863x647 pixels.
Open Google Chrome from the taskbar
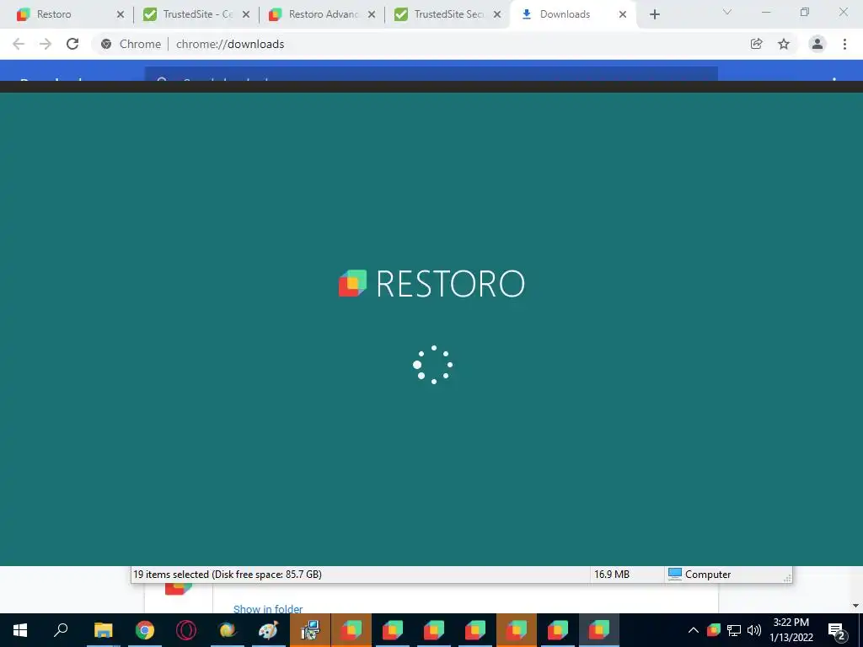pos(145,630)
